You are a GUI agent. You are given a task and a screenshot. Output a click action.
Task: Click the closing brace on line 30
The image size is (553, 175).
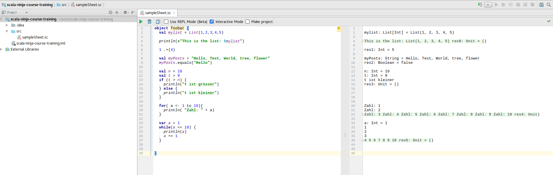point(155,153)
